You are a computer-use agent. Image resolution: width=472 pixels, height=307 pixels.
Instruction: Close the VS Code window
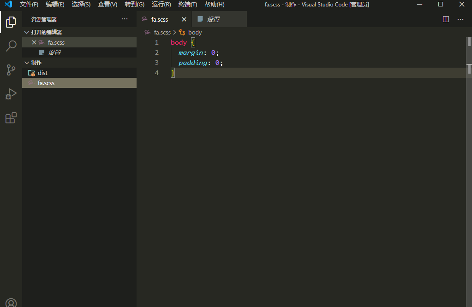pos(461,4)
